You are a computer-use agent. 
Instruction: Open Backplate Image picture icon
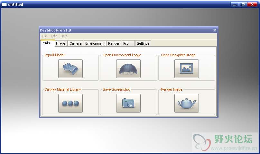186,69
